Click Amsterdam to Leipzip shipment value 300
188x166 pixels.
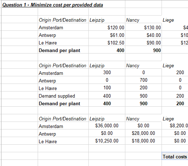(x=107, y=73)
